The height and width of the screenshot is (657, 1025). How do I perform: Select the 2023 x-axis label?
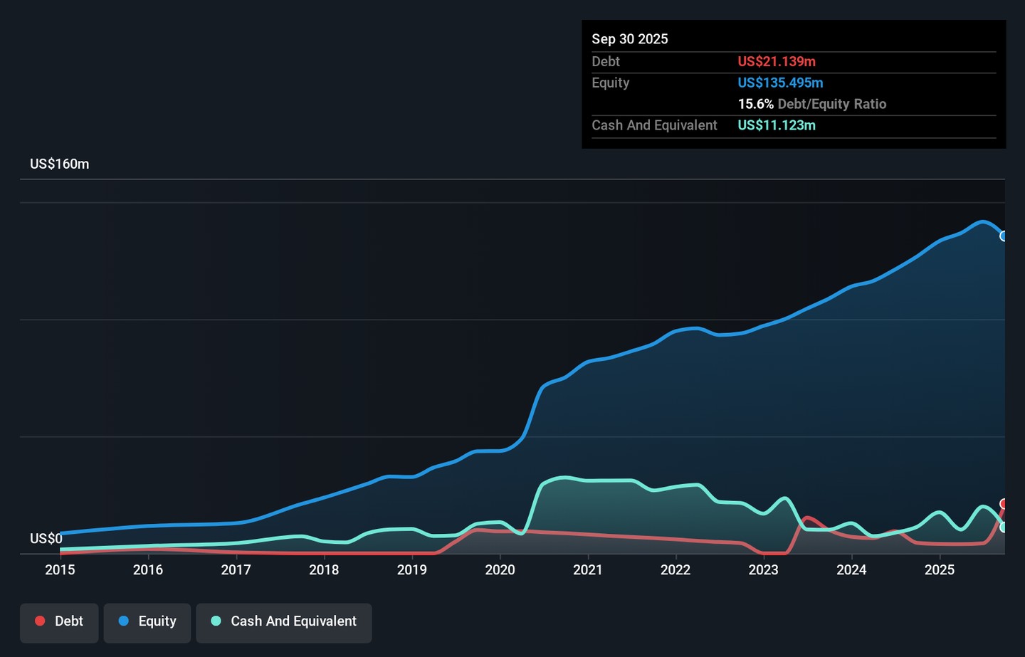[x=763, y=569]
